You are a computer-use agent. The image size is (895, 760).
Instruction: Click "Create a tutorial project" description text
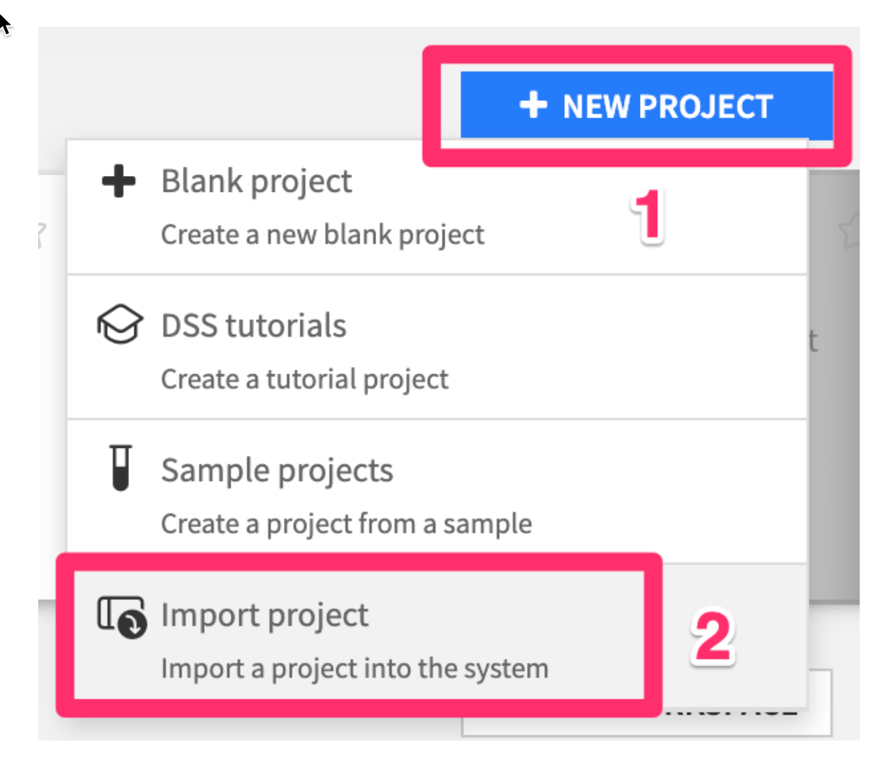pyautogui.click(x=304, y=379)
